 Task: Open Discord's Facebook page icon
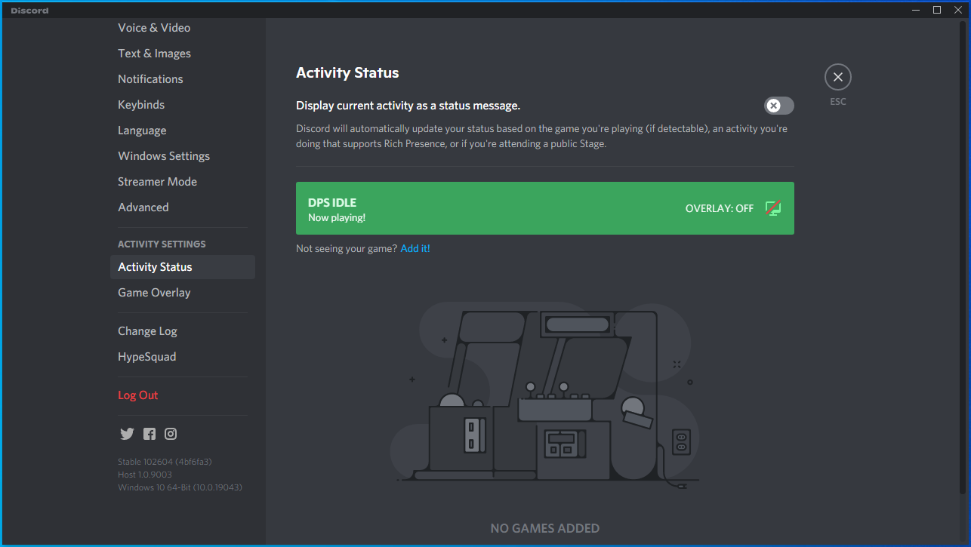coord(150,434)
